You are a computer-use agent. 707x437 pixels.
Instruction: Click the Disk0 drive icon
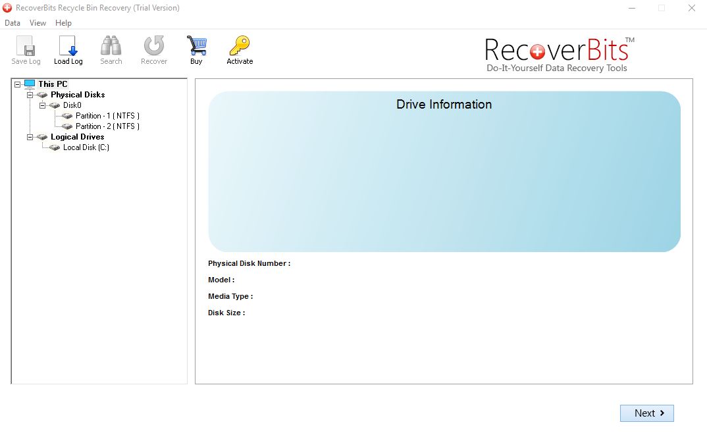tap(56, 105)
